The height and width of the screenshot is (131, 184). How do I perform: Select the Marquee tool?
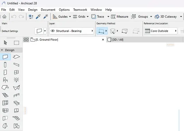point(16,43)
